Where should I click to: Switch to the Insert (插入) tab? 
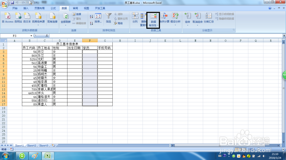click(26, 8)
